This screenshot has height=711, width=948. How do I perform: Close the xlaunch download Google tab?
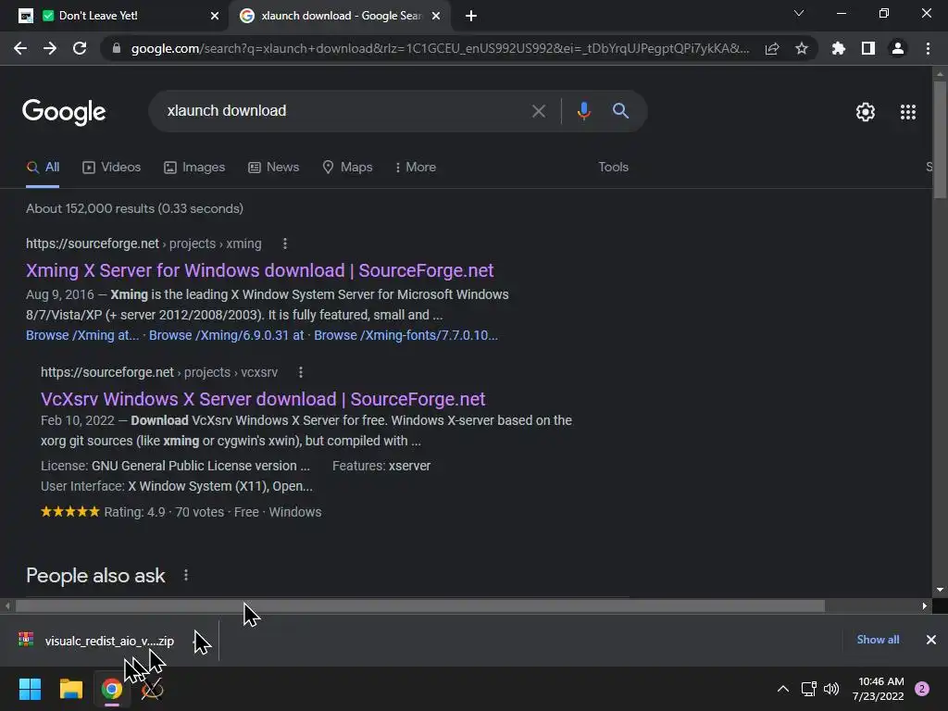(x=436, y=16)
